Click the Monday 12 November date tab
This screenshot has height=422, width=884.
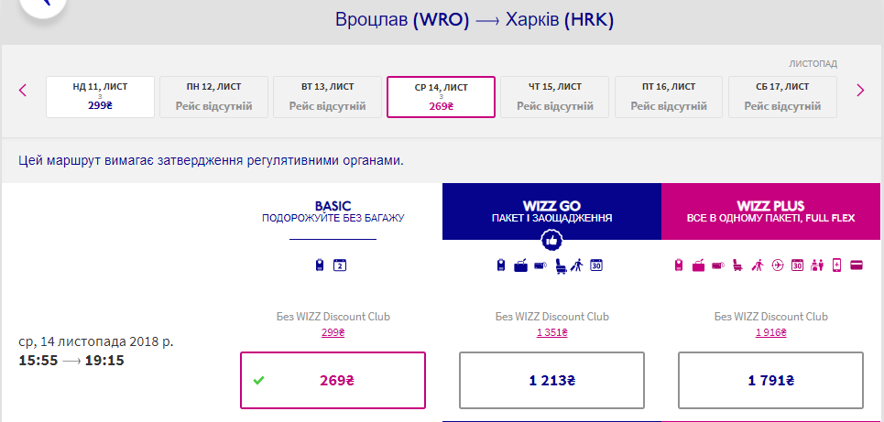click(213, 97)
